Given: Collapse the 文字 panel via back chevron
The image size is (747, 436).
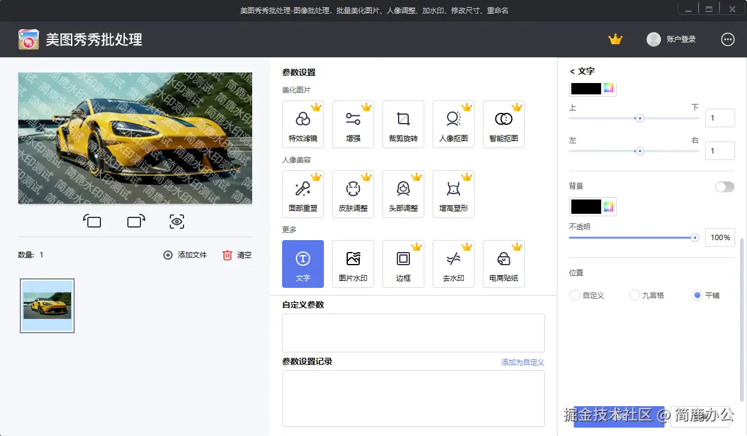Looking at the screenshot, I should click(x=571, y=70).
